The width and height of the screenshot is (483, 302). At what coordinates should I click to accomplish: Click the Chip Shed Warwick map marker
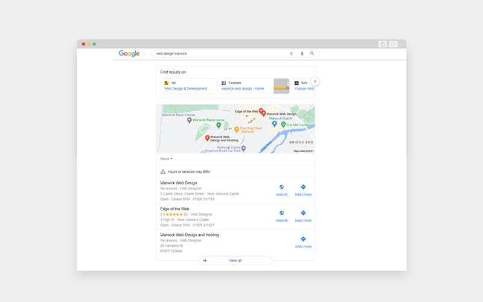[237, 129]
